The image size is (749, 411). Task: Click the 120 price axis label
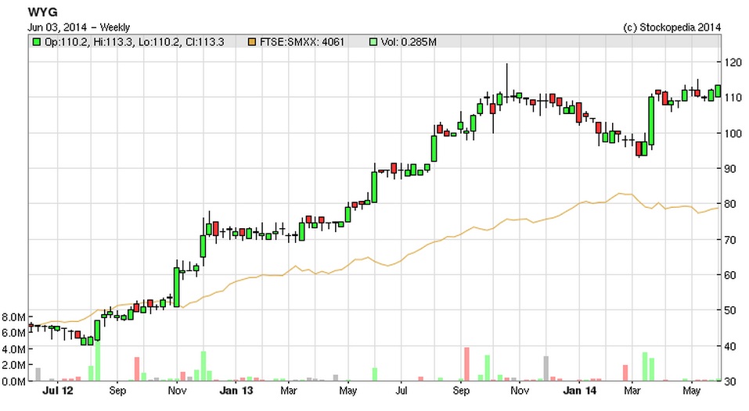point(733,63)
